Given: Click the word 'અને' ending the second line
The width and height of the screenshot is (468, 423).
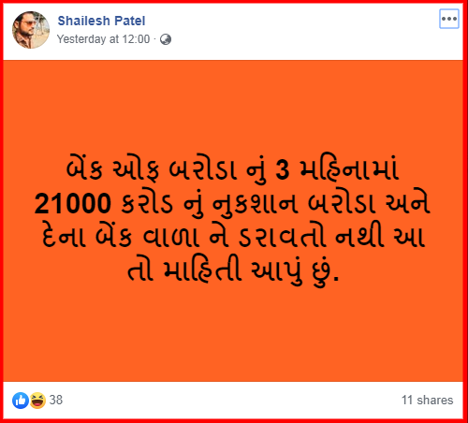Looking at the screenshot, I should (408, 203).
